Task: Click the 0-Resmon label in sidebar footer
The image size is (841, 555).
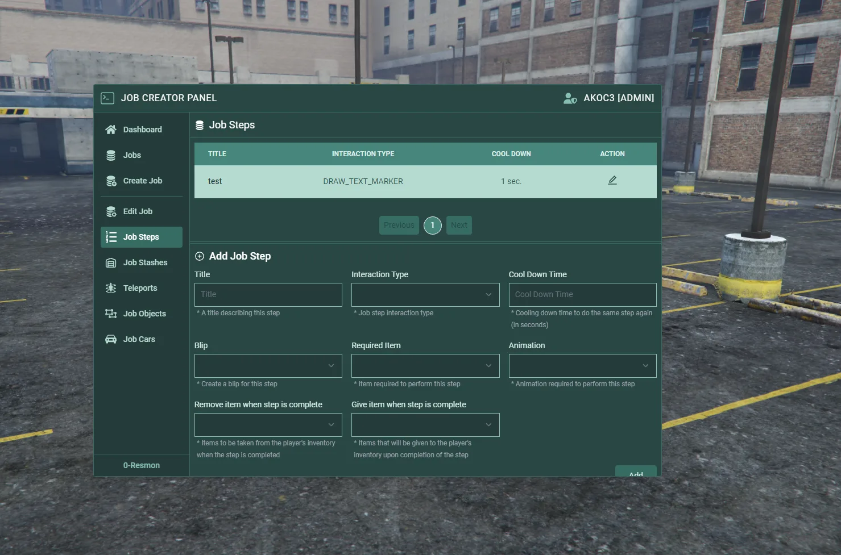Action: (x=142, y=465)
